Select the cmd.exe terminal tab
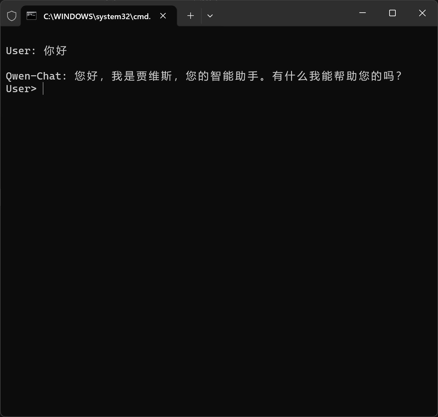 tap(99, 16)
